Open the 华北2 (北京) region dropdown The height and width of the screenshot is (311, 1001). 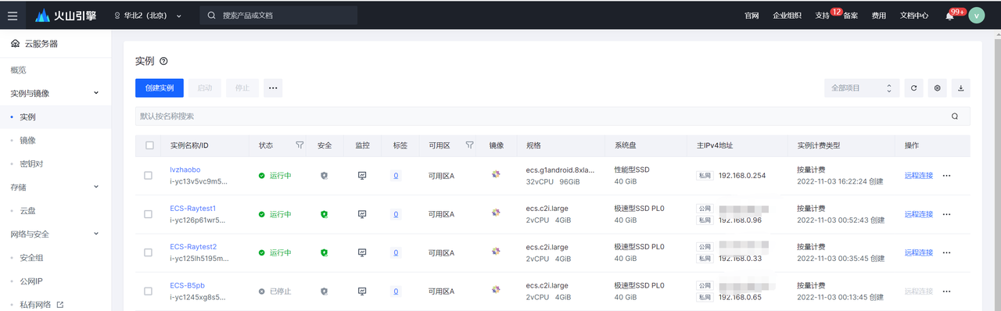148,16
